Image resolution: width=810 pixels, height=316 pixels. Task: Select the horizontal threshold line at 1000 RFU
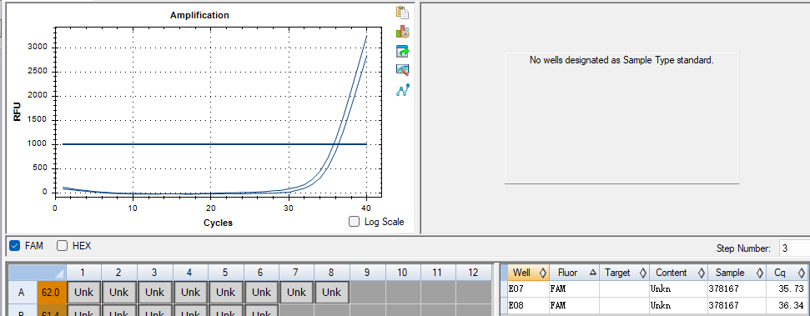214,144
